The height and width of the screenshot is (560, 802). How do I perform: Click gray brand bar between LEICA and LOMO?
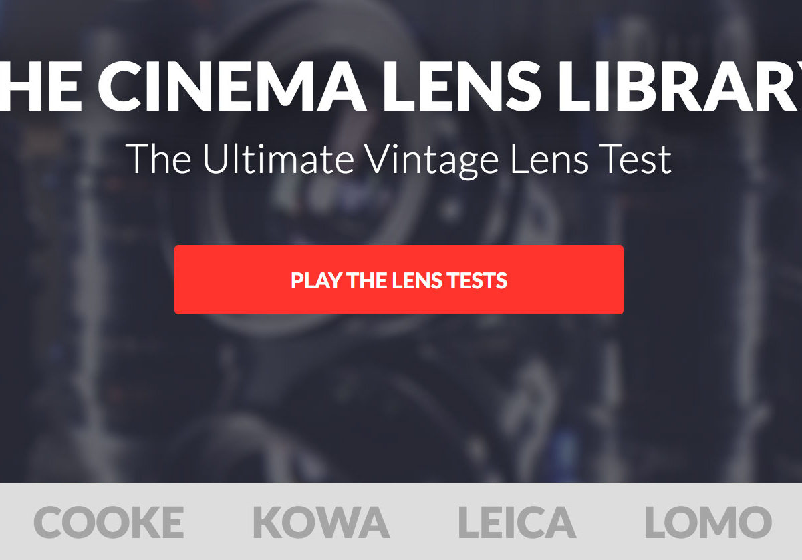pos(610,521)
